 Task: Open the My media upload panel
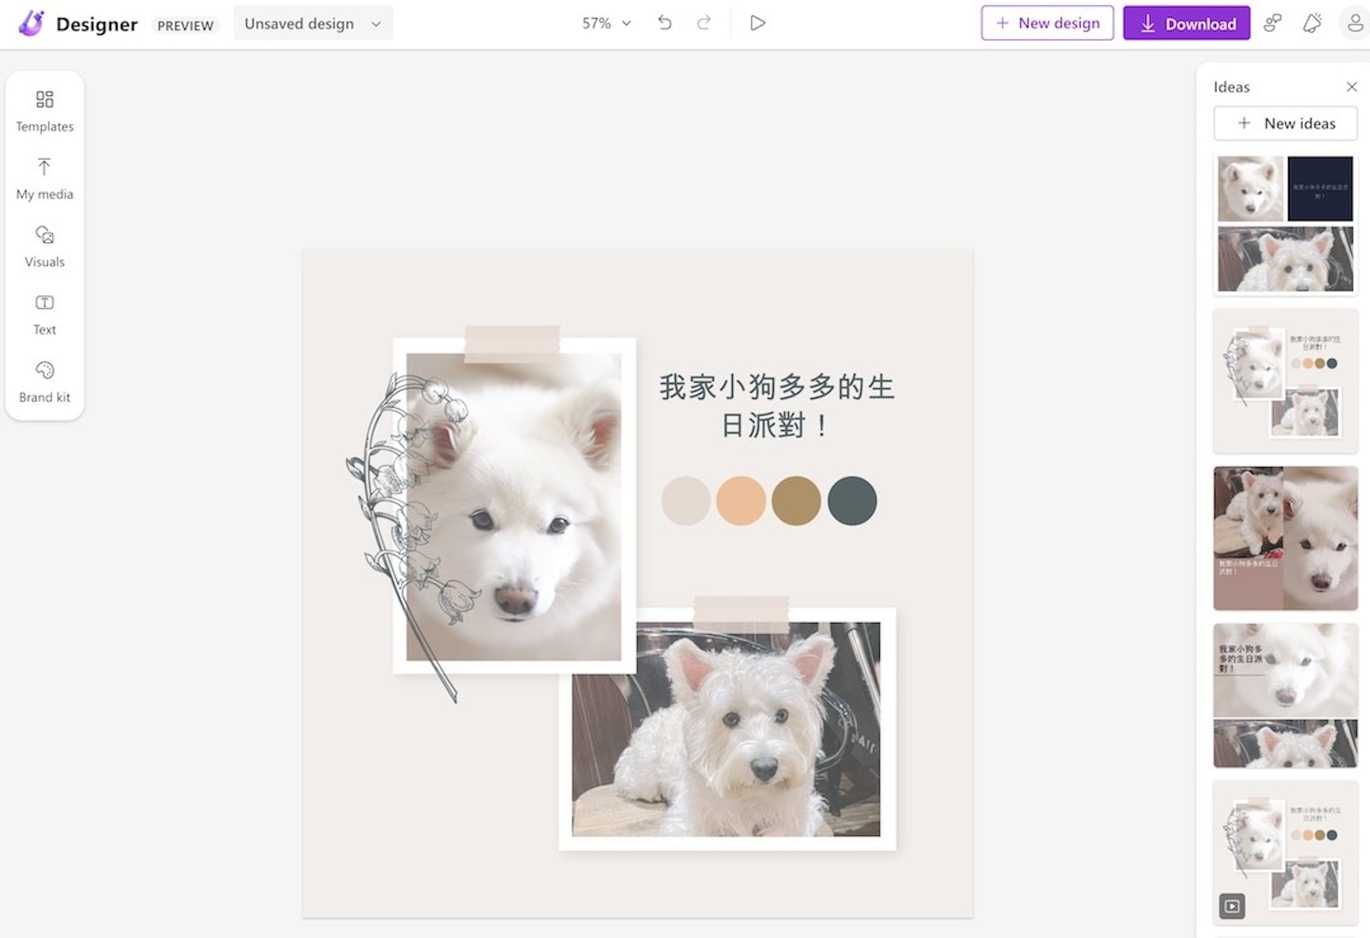[x=44, y=179]
